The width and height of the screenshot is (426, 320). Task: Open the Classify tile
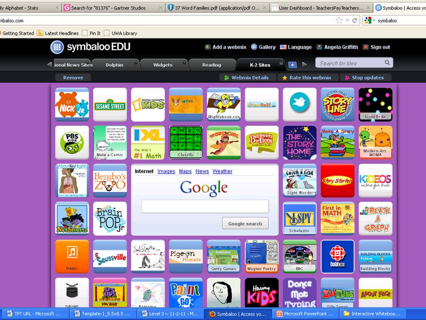[186, 143]
